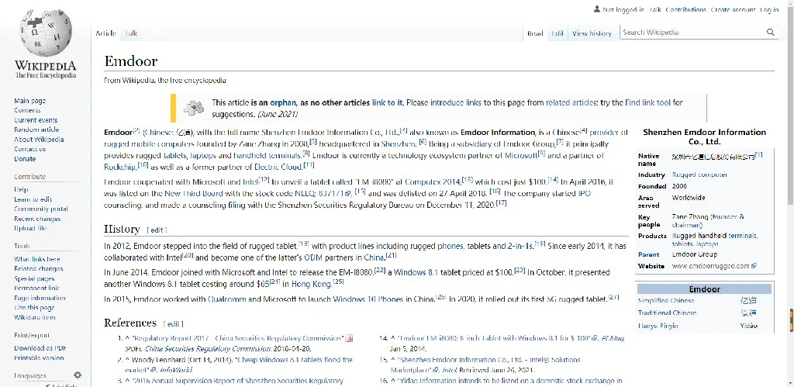Switch to the Talk tab
Screen dimensions: 794x387
pyautogui.click(x=131, y=33)
